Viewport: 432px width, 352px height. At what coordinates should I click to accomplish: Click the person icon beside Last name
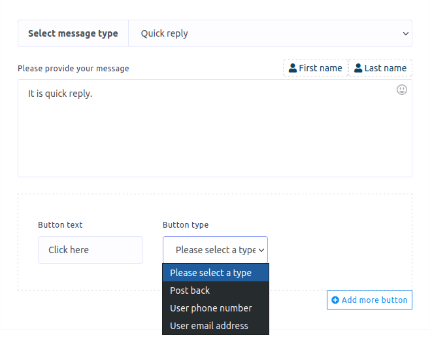(x=358, y=68)
